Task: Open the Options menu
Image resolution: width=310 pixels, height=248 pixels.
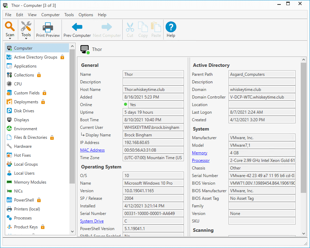Action: click(86, 15)
